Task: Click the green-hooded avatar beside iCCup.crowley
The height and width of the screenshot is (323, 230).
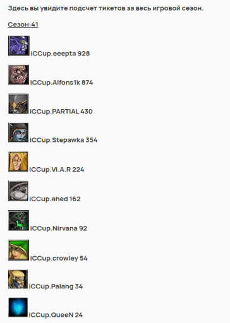Action: tap(18, 250)
